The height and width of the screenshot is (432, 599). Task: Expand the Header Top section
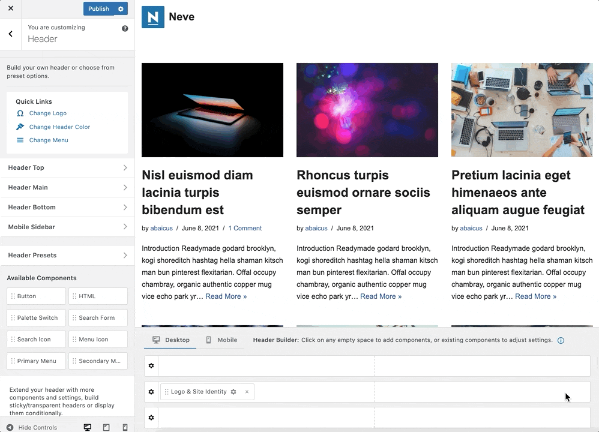point(67,167)
